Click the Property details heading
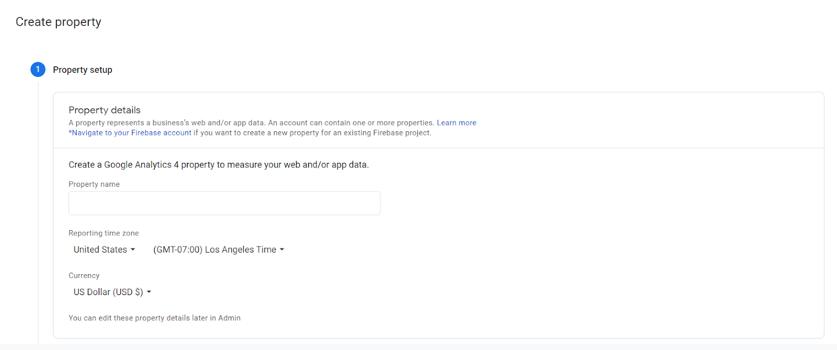Image resolution: width=837 pixels, height=350 pixels. [x=105, y=110]
